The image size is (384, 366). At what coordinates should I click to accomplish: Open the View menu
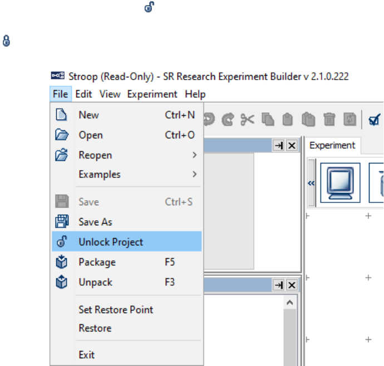point(110,94)
